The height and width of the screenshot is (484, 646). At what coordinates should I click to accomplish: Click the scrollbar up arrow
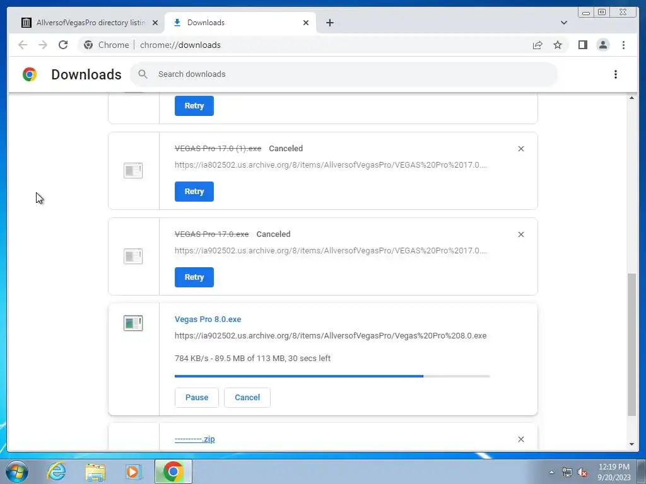(631, 98)
